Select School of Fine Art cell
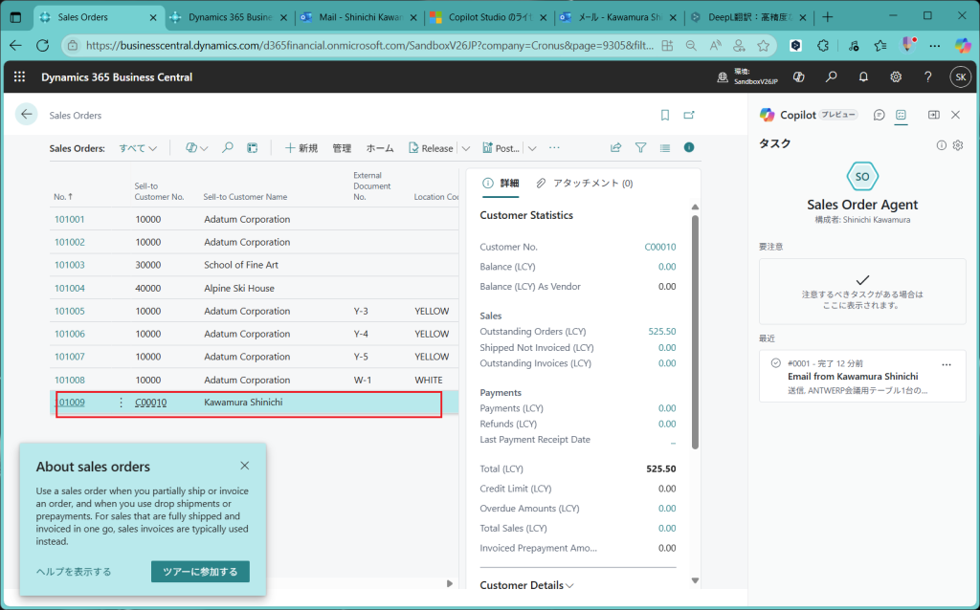Viewport: 980px width, 610px height. pos(241,265)
